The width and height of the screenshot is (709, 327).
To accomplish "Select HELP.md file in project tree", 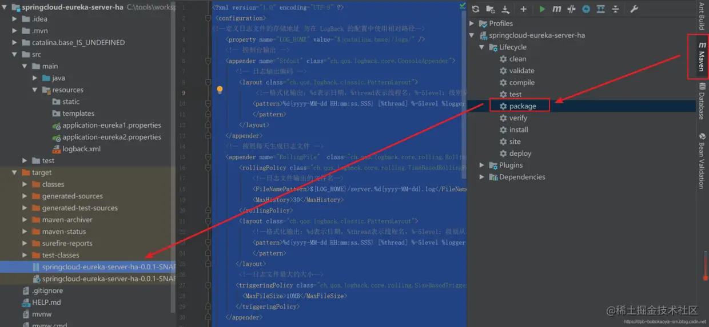I will pyautogui.click(x=41, y=302).
